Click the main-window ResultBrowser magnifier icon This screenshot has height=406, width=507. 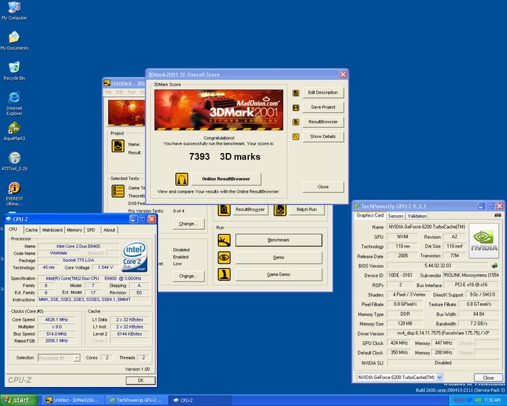(x=224, y=210)
